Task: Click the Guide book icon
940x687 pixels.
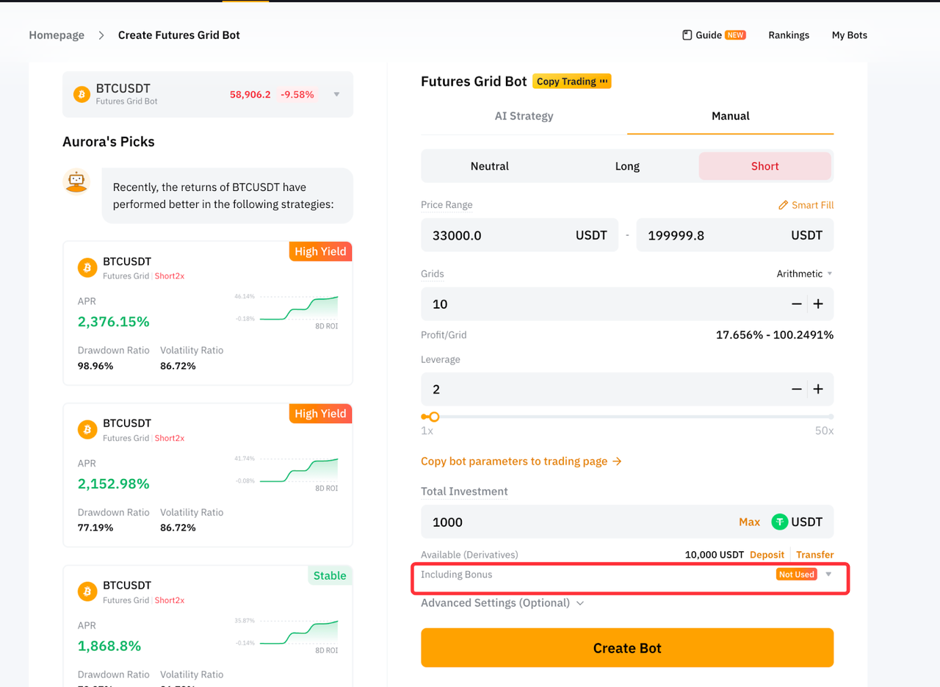Action: (687, 35)
